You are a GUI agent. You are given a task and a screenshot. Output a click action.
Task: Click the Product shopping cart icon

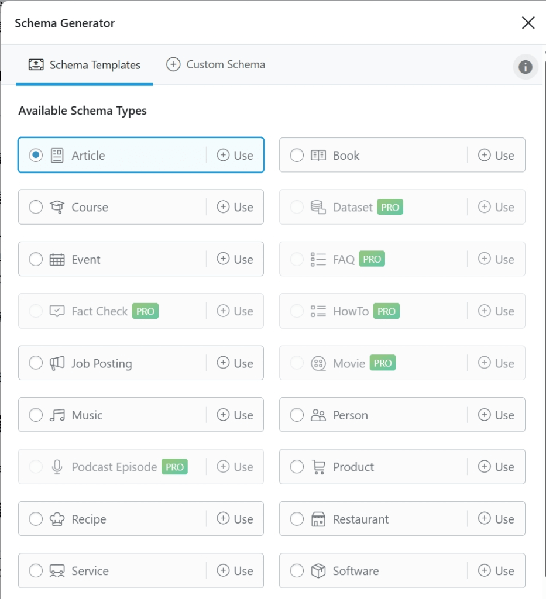(318, 467)
